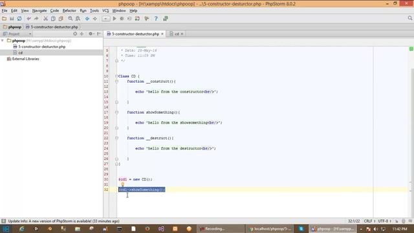
Task: Fold the showSomething function at line 17
Action: (116, 112)
